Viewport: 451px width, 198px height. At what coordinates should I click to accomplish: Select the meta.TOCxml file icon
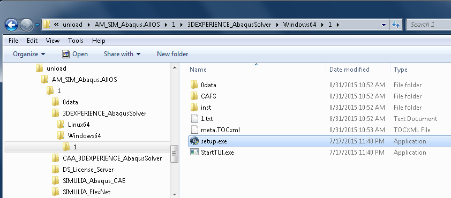195,130
